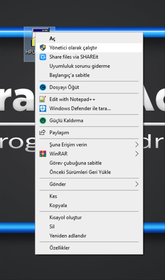Click the Paylaşım share arrow icon
Viewport: 165px width, 280px height.
(x=43, y=133)
